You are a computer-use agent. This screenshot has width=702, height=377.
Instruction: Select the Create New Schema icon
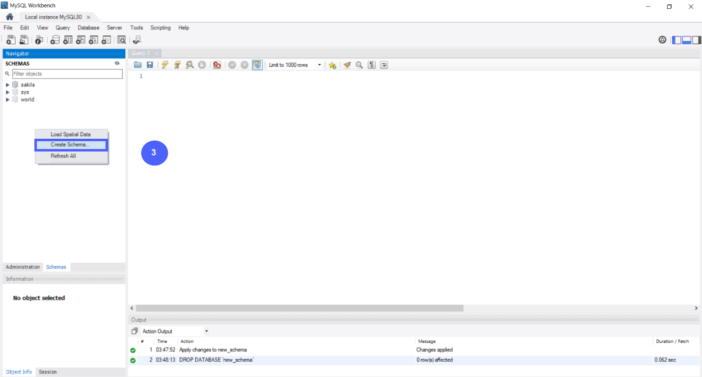point(55,40)
